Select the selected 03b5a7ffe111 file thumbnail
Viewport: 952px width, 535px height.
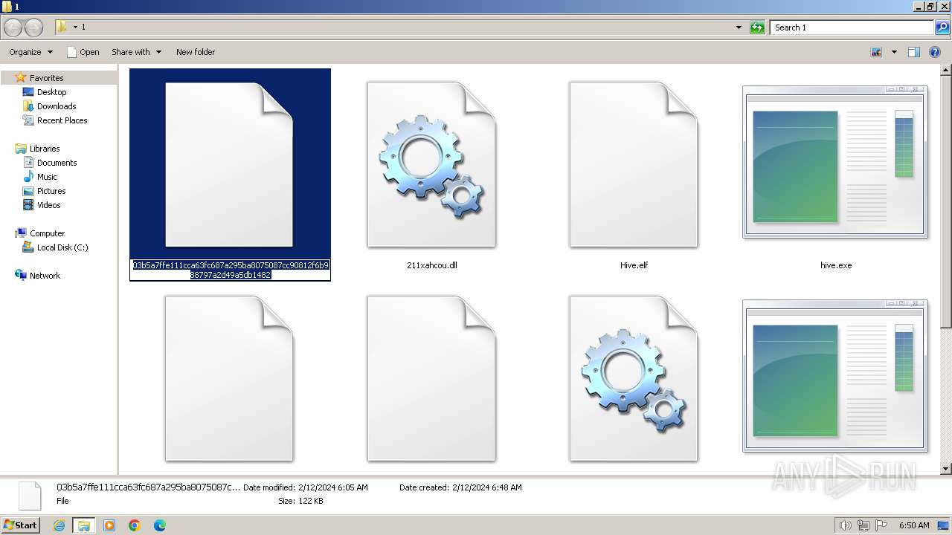[x=229, y=165]
